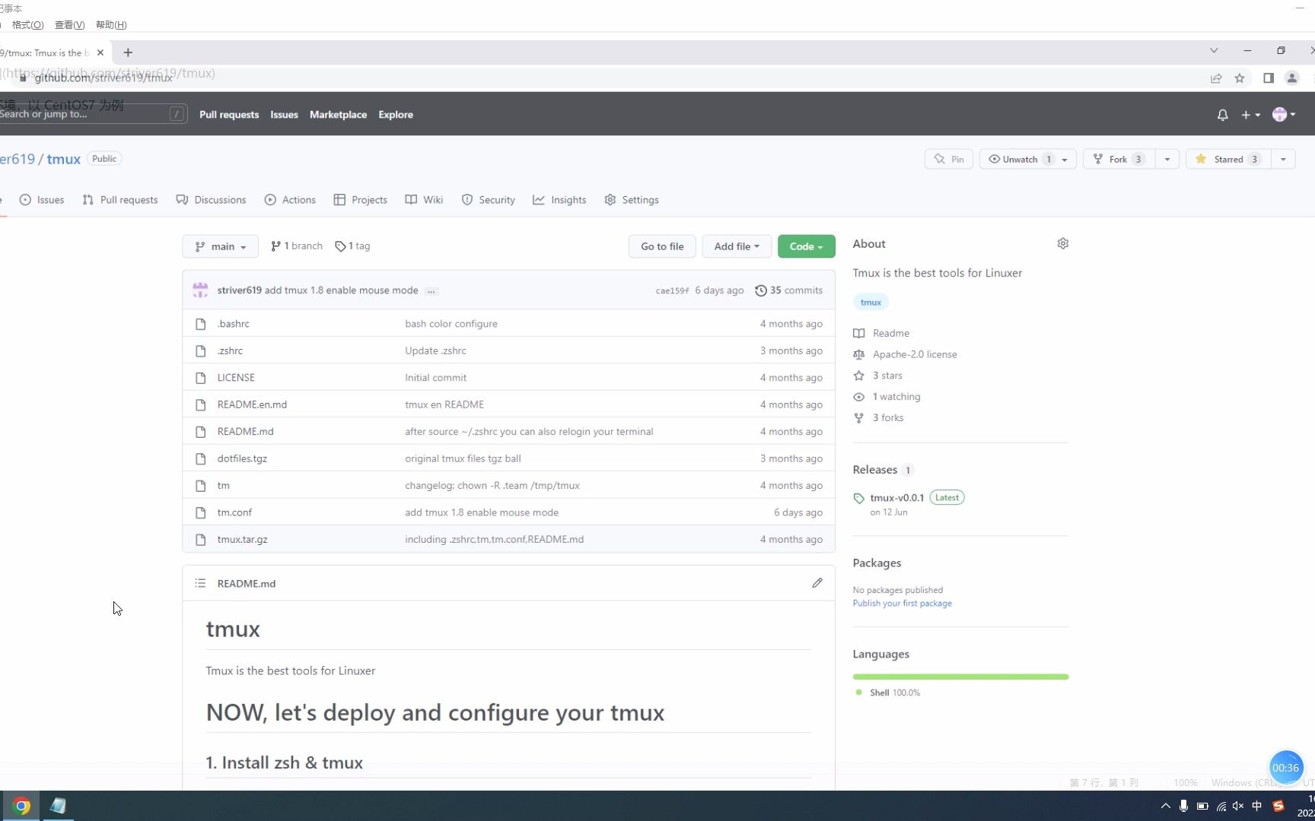This screenshot has height=821, width=1315.
Task: View 3 forks link in About
Action: point(888,417)
